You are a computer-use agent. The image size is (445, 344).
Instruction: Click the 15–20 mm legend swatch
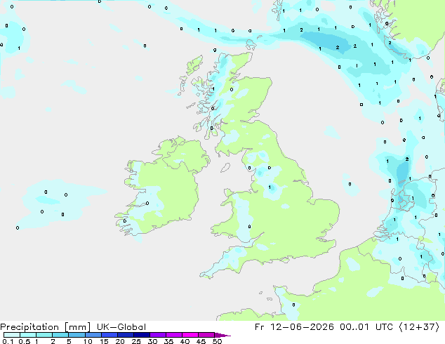point(109,335)
